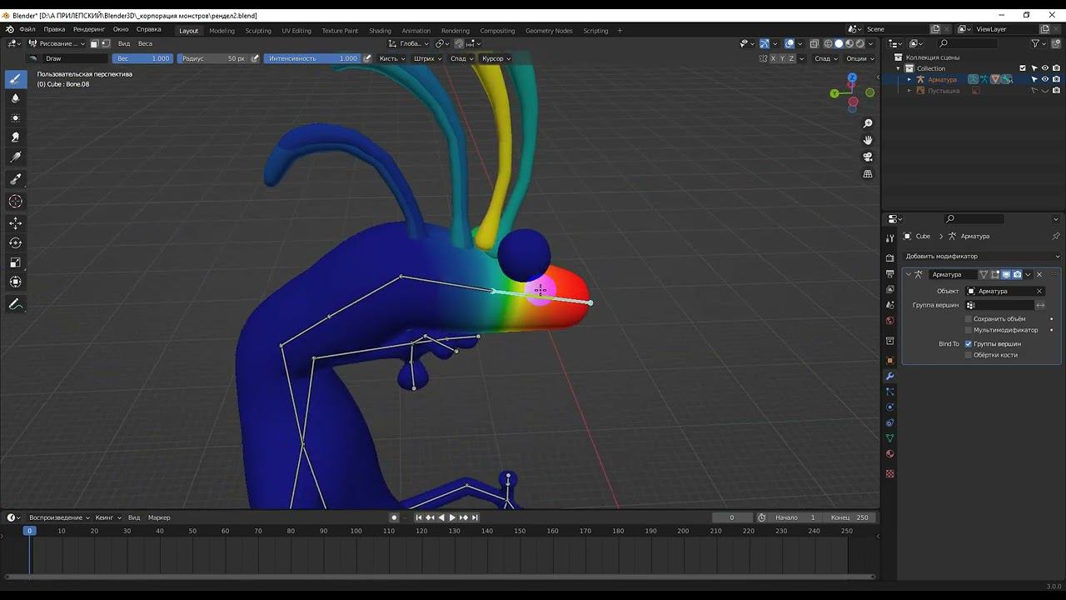Open the Object properties tab icon
Viewport: 1066px width, 600px height.
(889, 360)
